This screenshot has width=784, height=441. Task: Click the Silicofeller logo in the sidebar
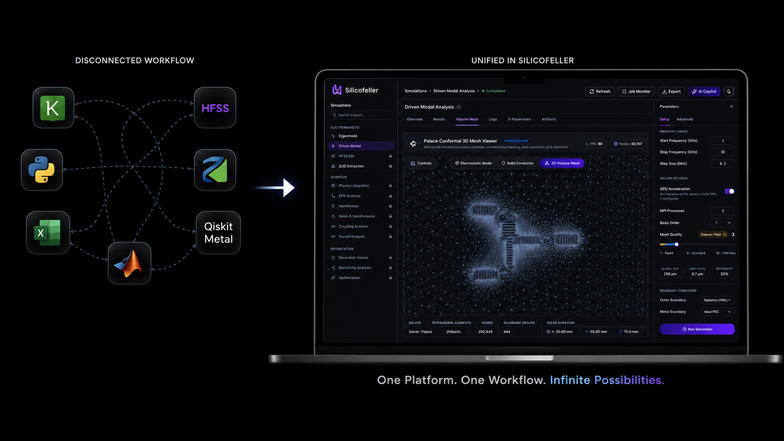[355, 90]
